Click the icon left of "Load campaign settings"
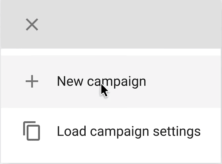Image resolution: width=222 pixels, height=164 pixels. [32, 131]
